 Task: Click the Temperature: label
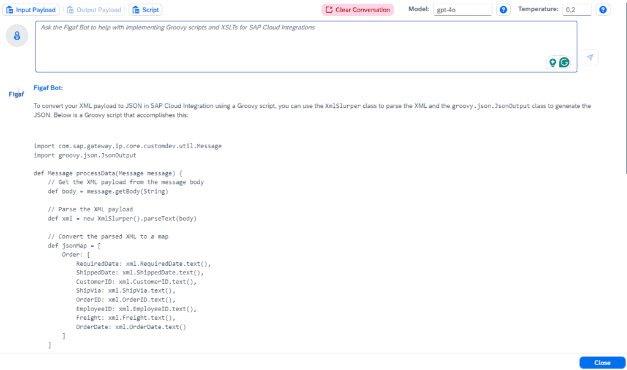pyautogui.click(x=538, y=9)
